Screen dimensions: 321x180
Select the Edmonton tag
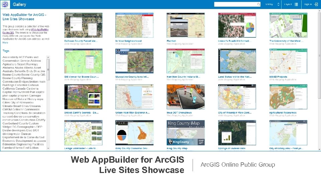click(9, 144)
